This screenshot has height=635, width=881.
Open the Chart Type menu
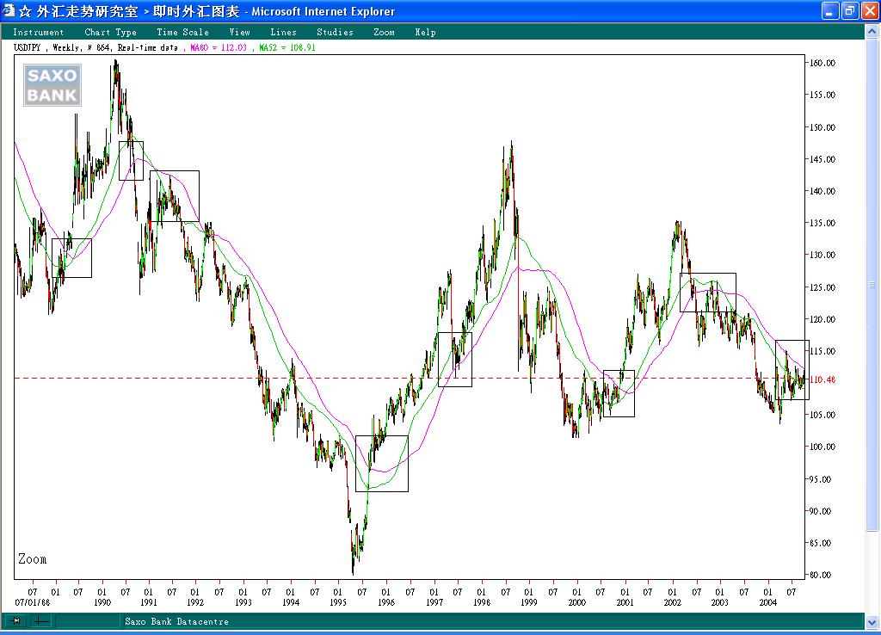click(111, 32)
